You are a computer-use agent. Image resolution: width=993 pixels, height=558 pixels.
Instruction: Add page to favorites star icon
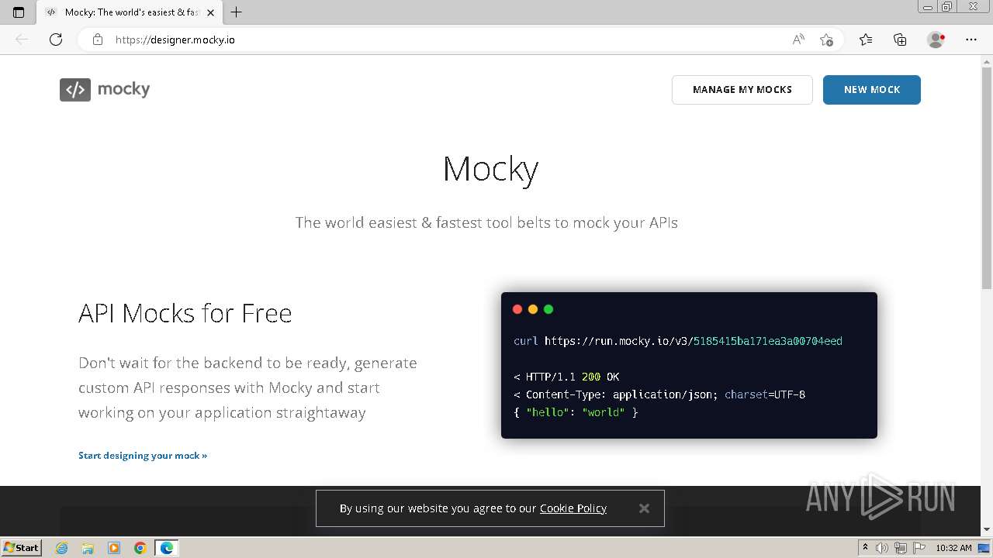pos(826,40)
